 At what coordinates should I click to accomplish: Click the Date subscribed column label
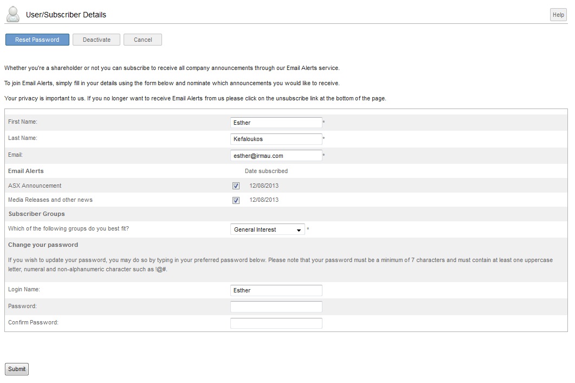(x=266, y=171)
